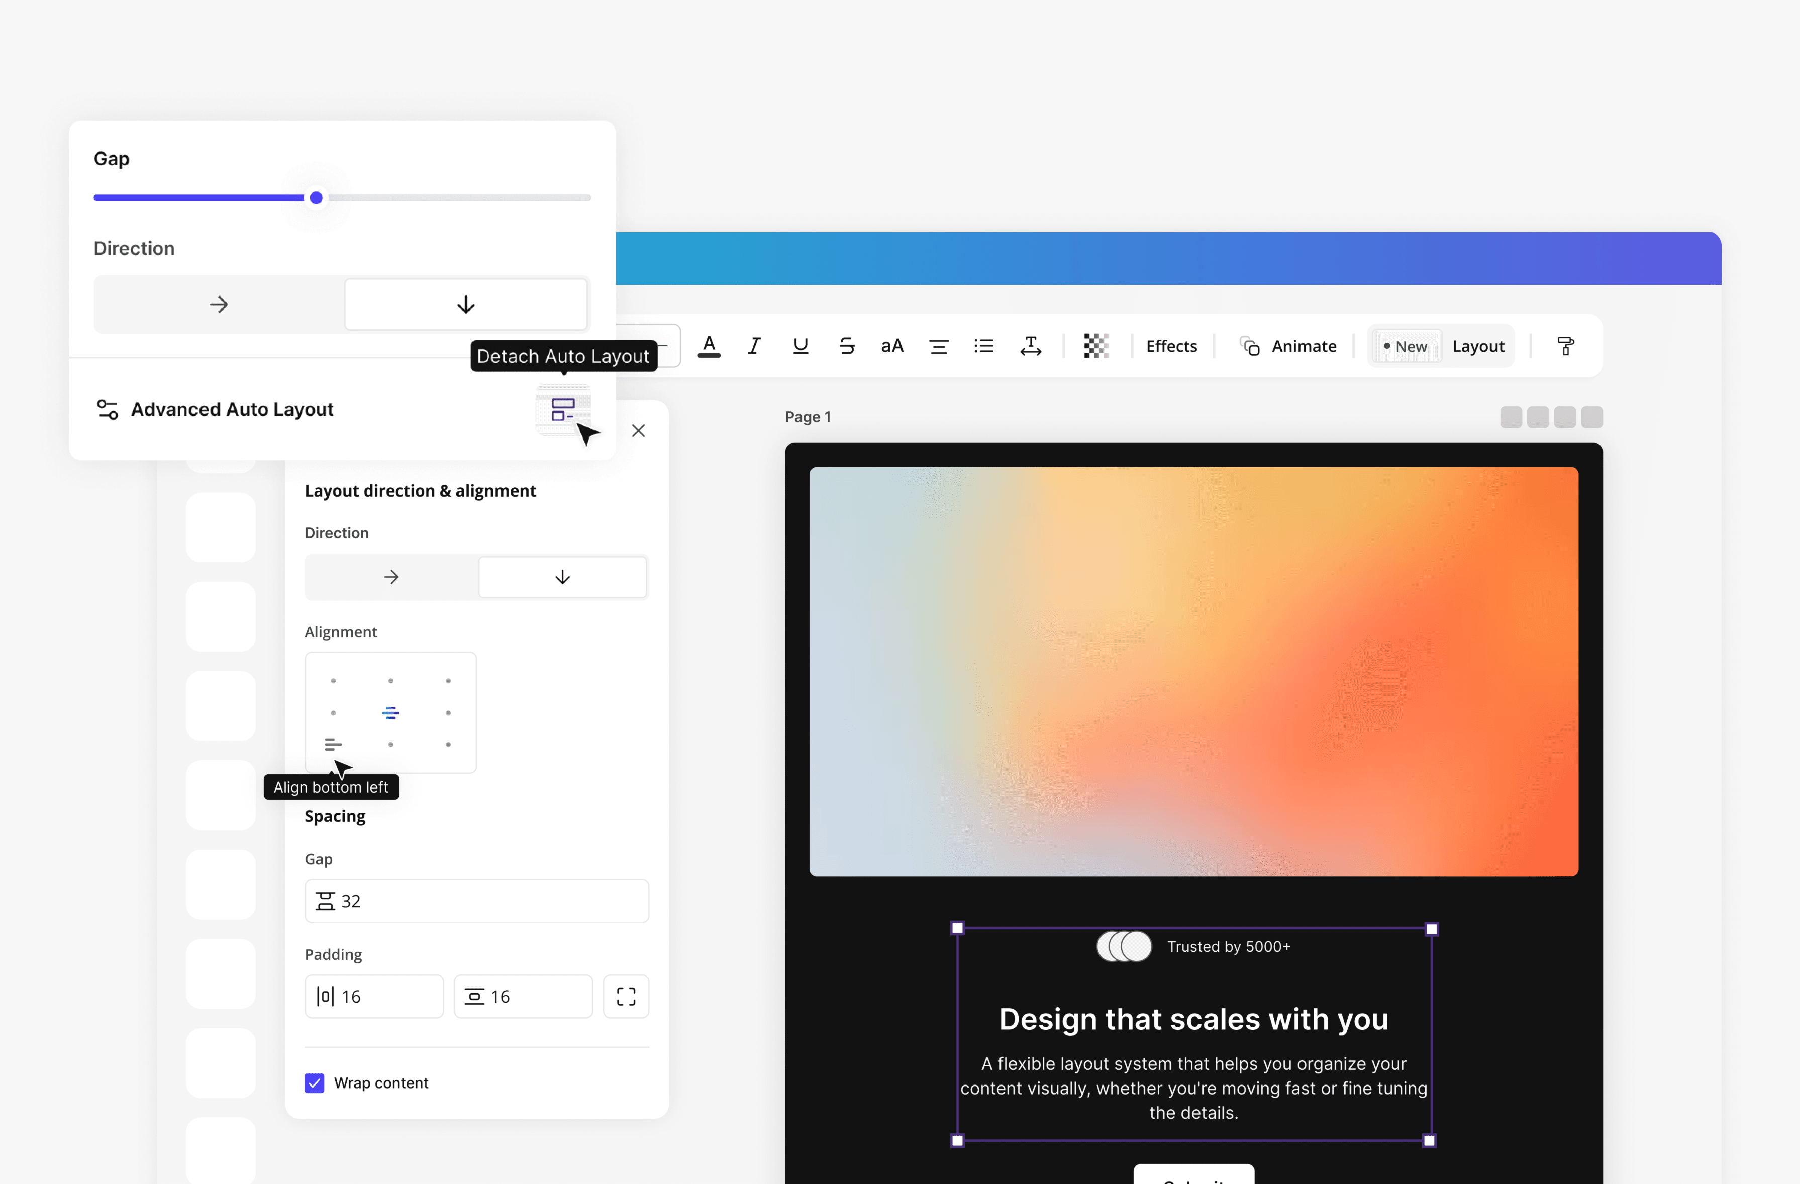
Task: Open the text alignment options
Action: click(938, 346)
